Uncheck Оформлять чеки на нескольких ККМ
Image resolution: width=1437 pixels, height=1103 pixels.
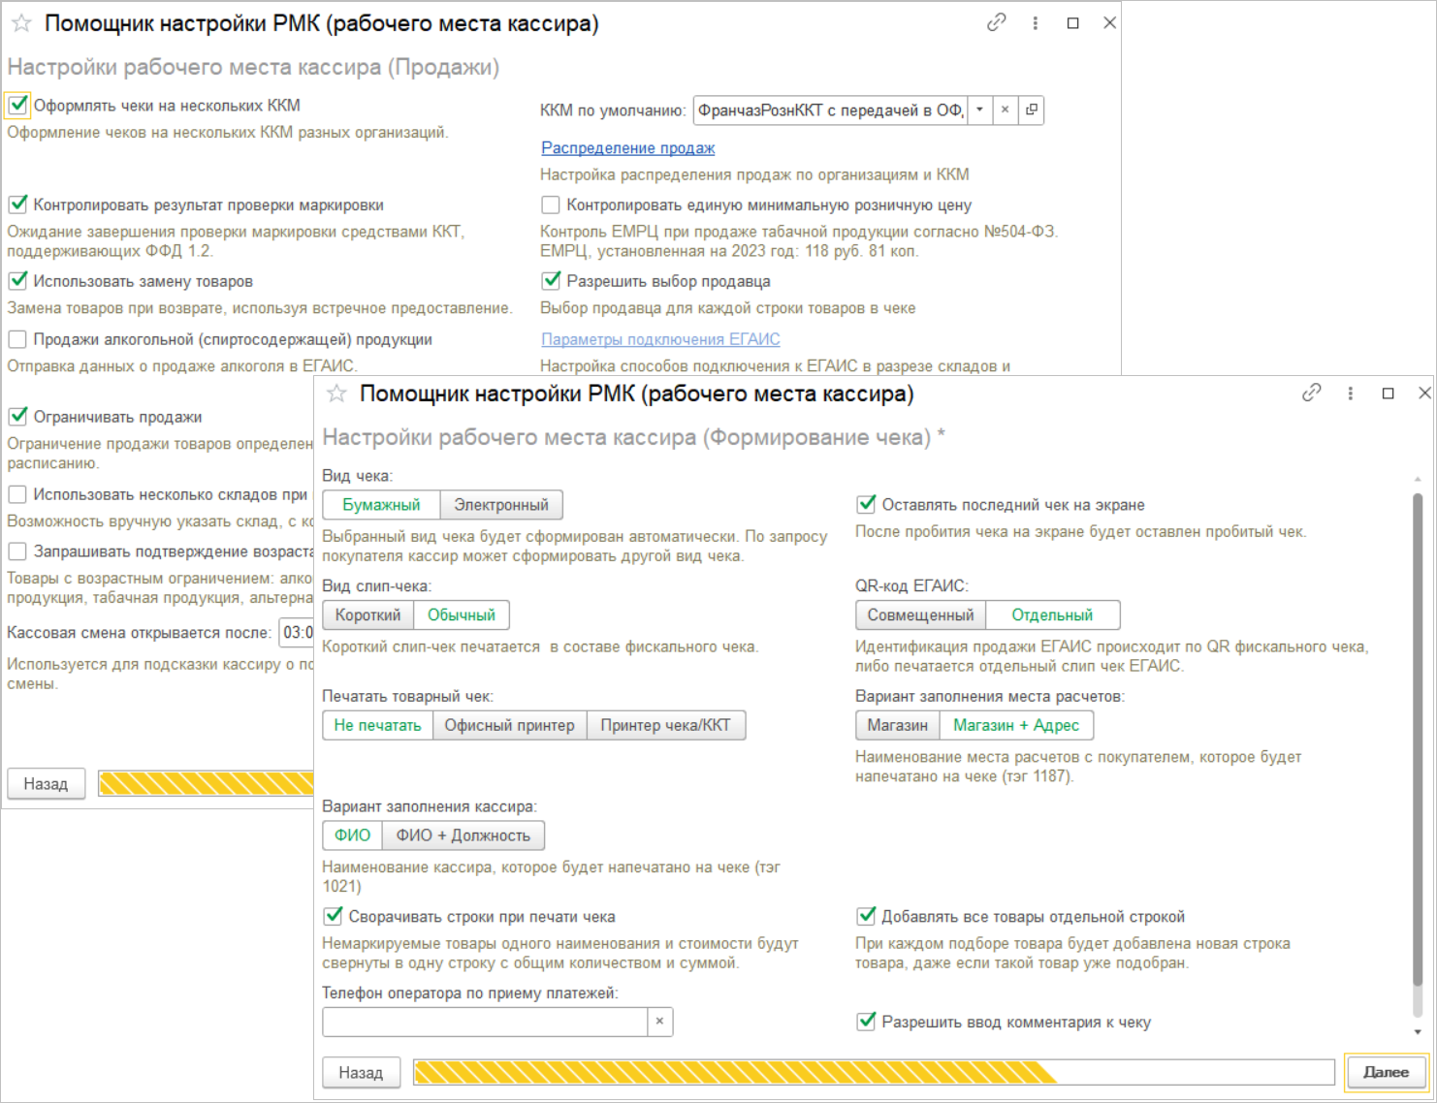18,105
